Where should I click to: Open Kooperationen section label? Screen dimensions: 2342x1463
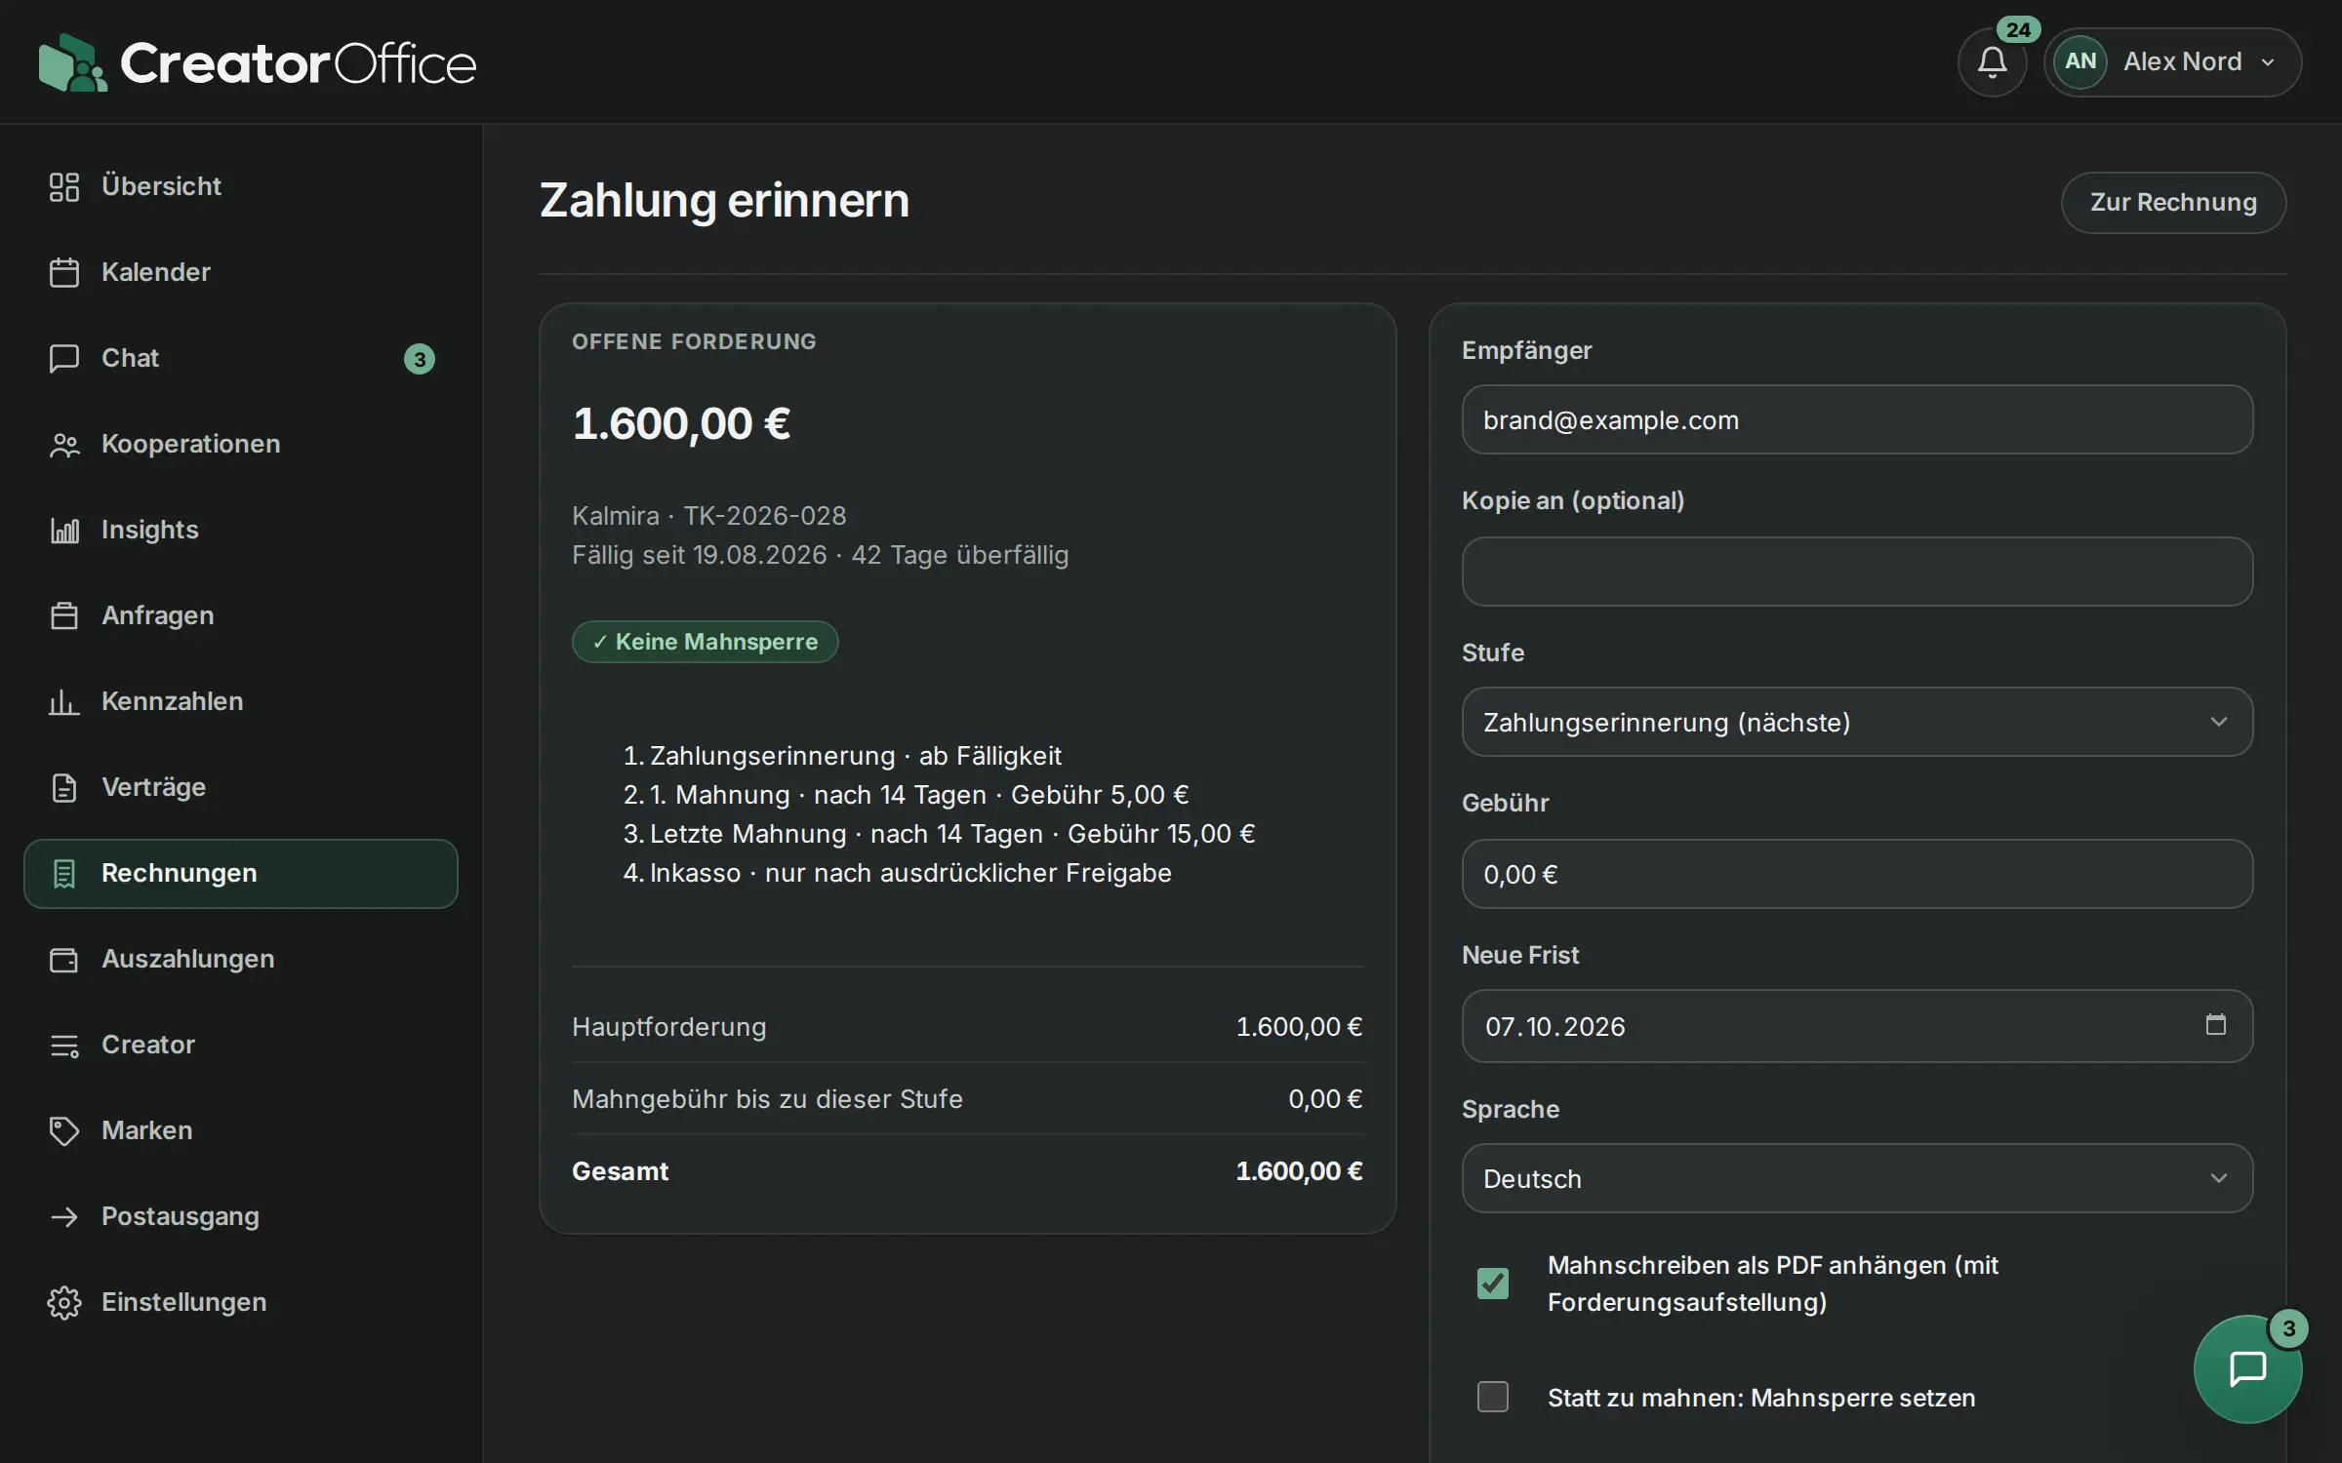point(190,444)
